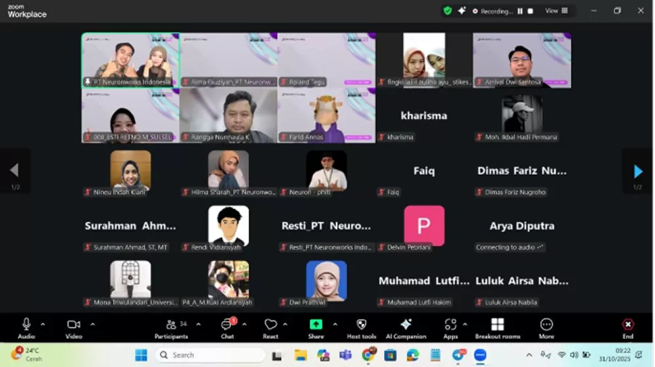Click Faiq participant name tile
Screen dimensions: 655x367
424,170
